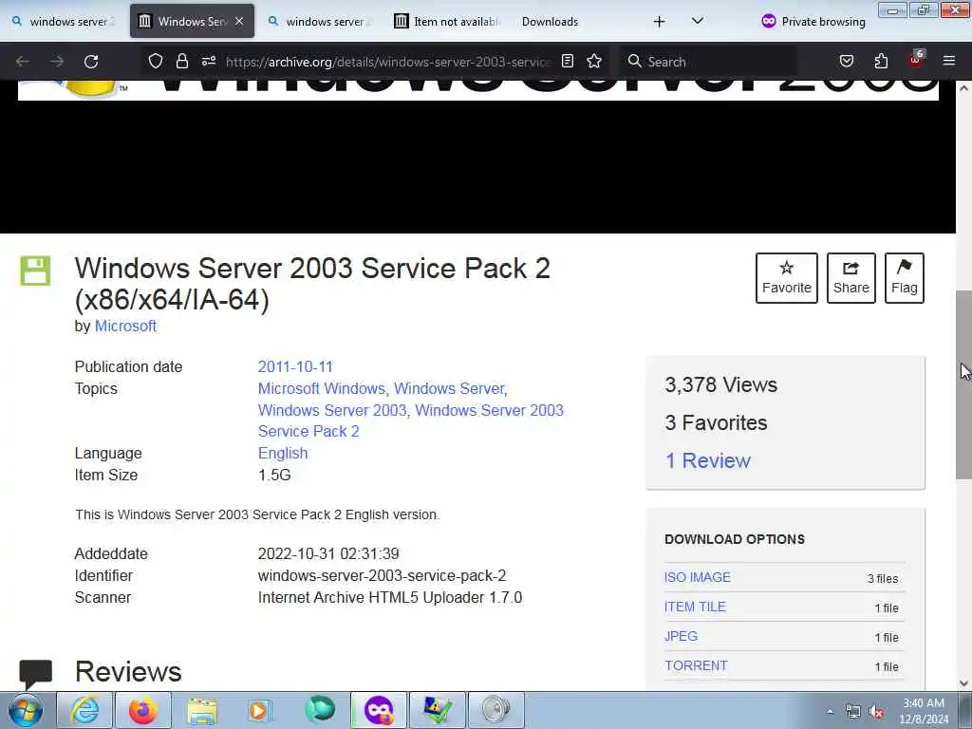Open the Save to Pocket icon
Viewport: 972px width, 729px height.
tap(846, 61)
